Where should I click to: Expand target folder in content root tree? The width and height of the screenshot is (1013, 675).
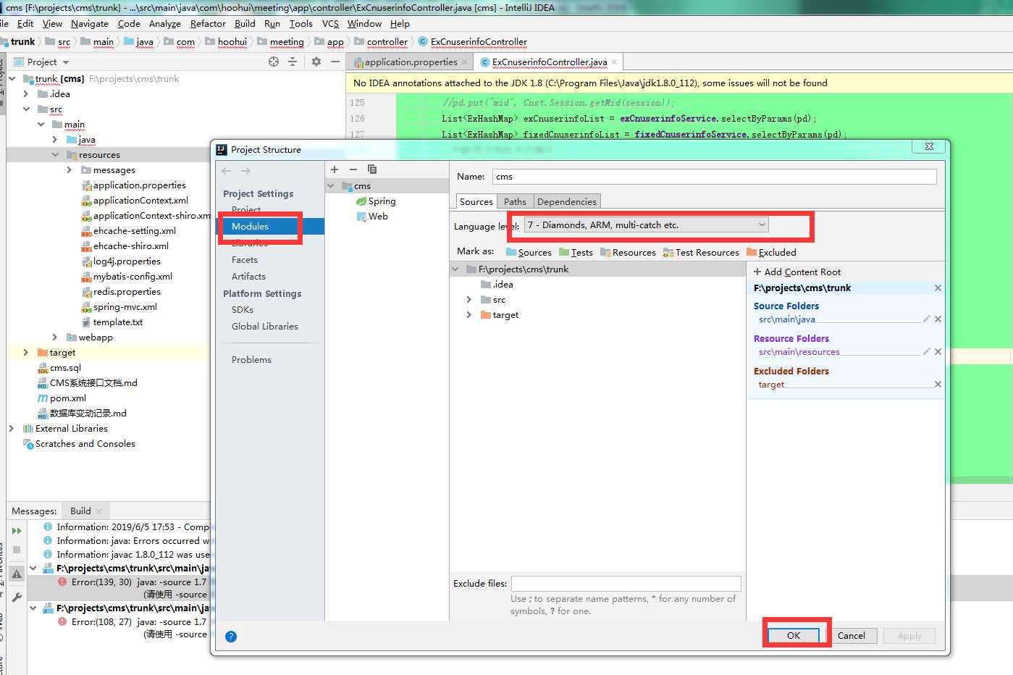469,315
